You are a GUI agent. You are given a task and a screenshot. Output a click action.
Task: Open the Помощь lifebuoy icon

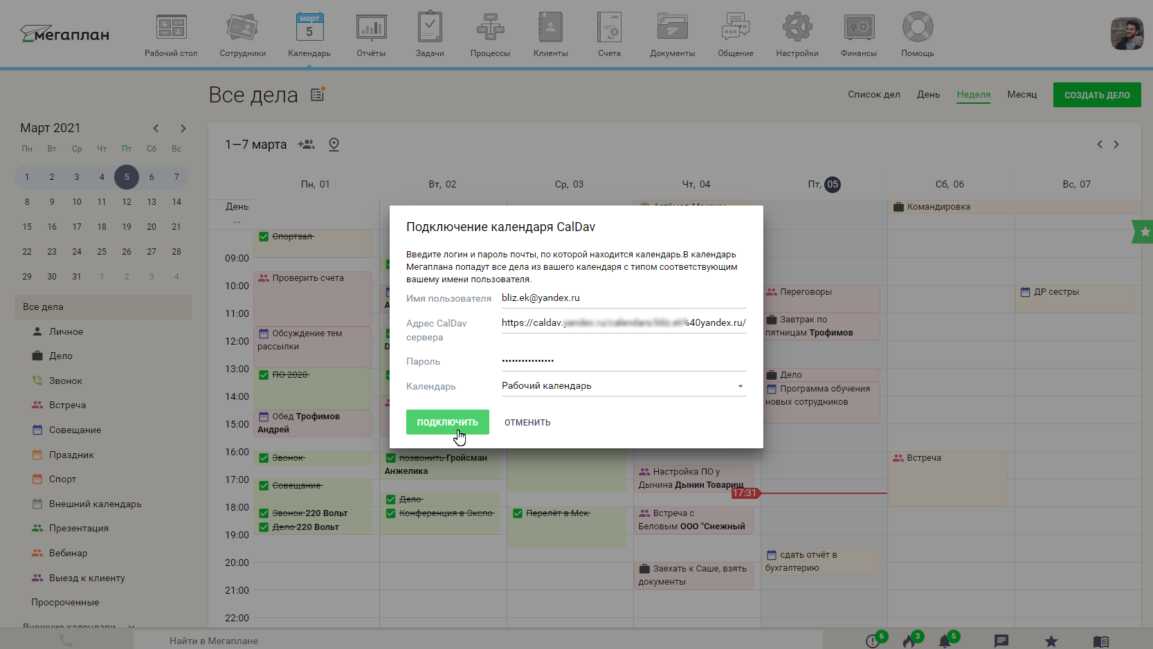point(918,28)
